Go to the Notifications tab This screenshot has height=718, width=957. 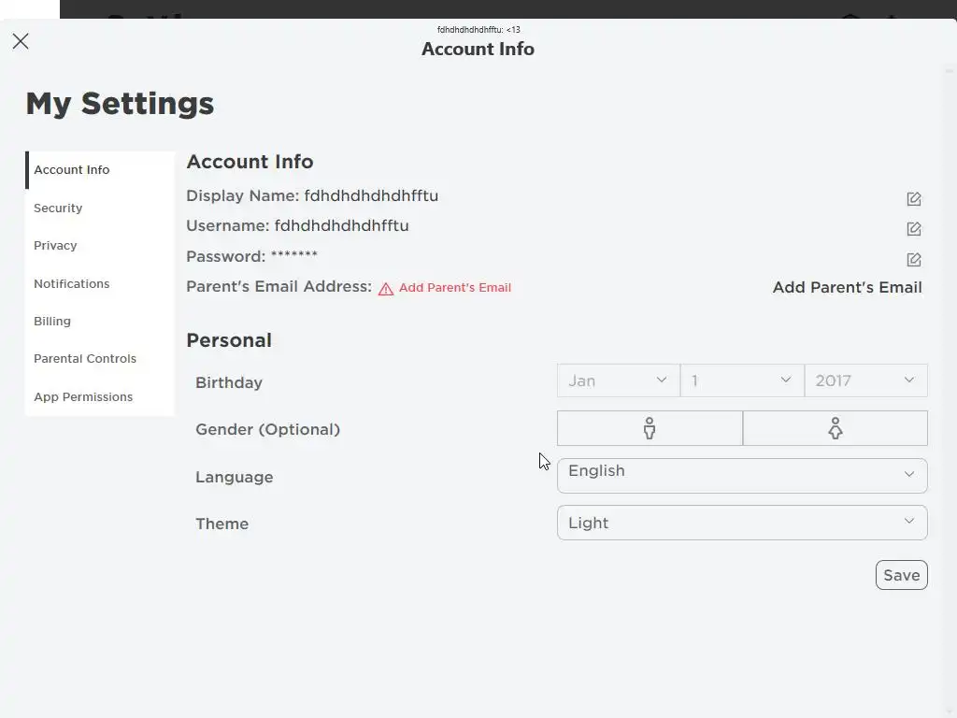click(x=72, y=284)
